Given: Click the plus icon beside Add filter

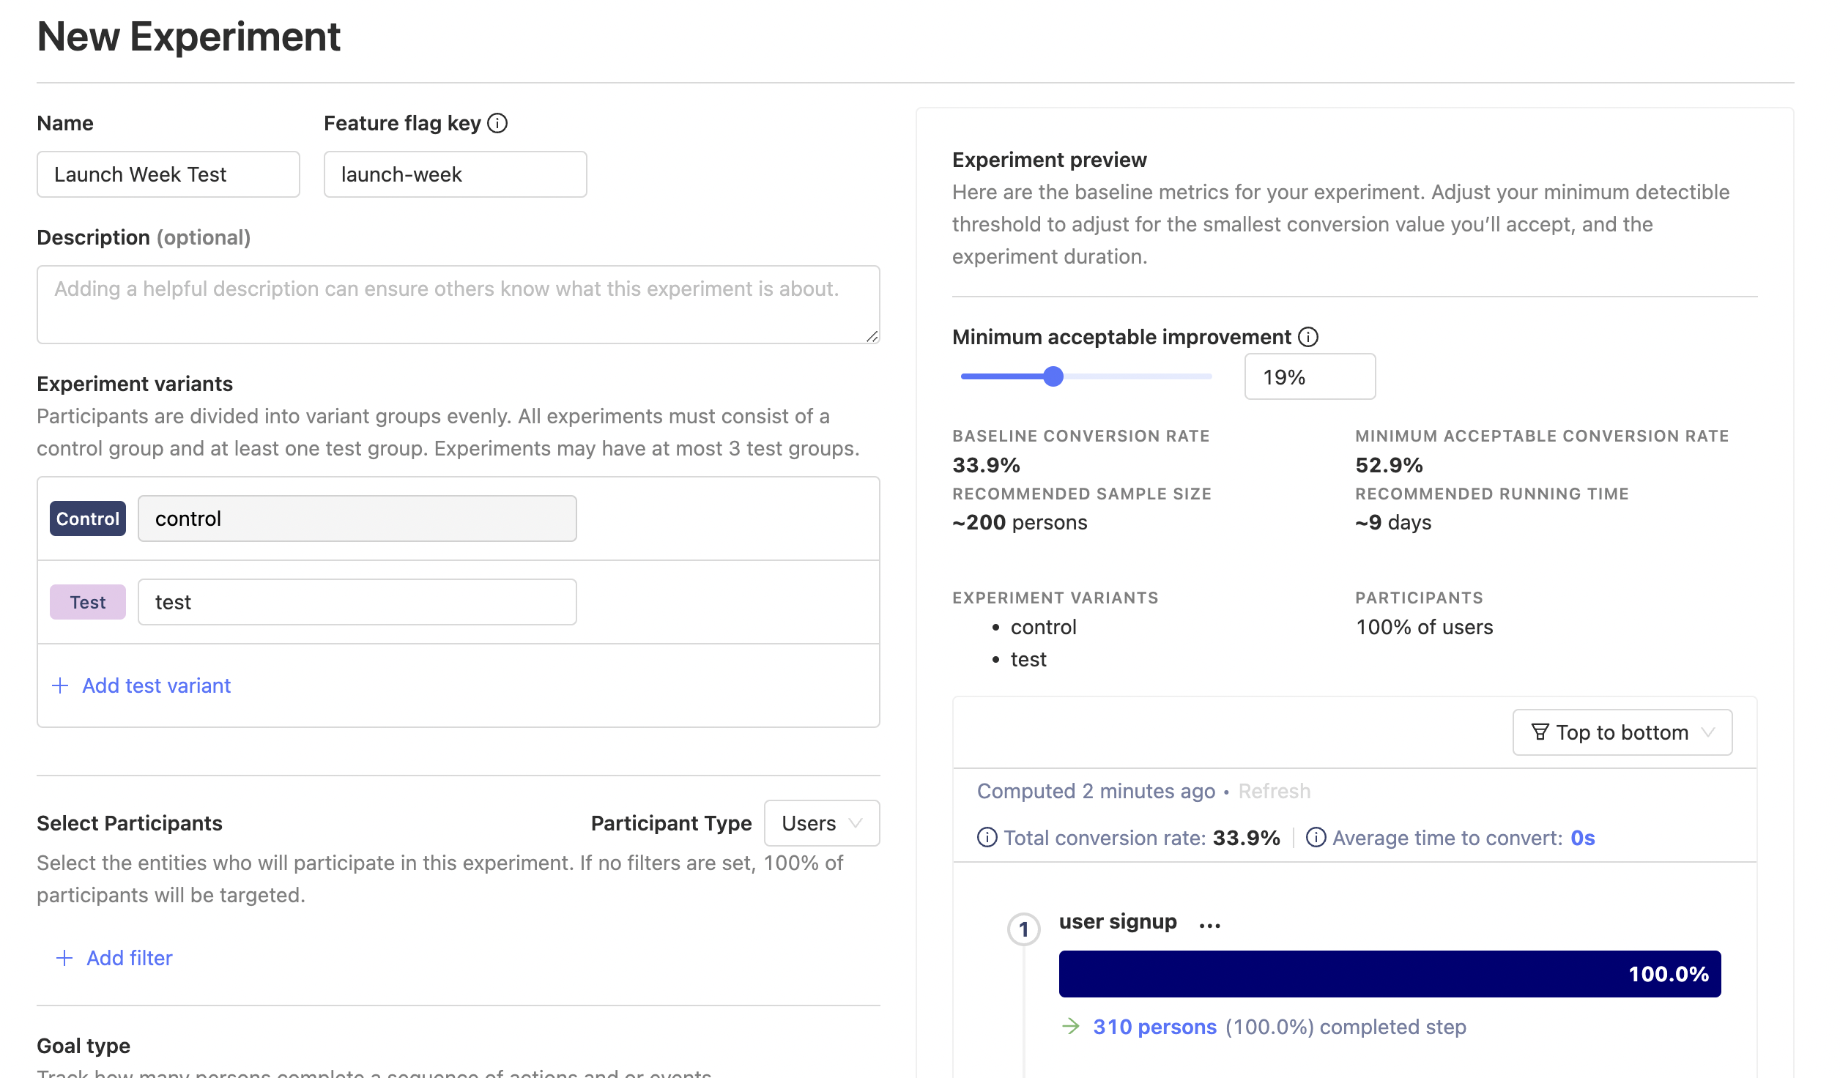Looking at the screenshot, I should (x=64, y=958).
